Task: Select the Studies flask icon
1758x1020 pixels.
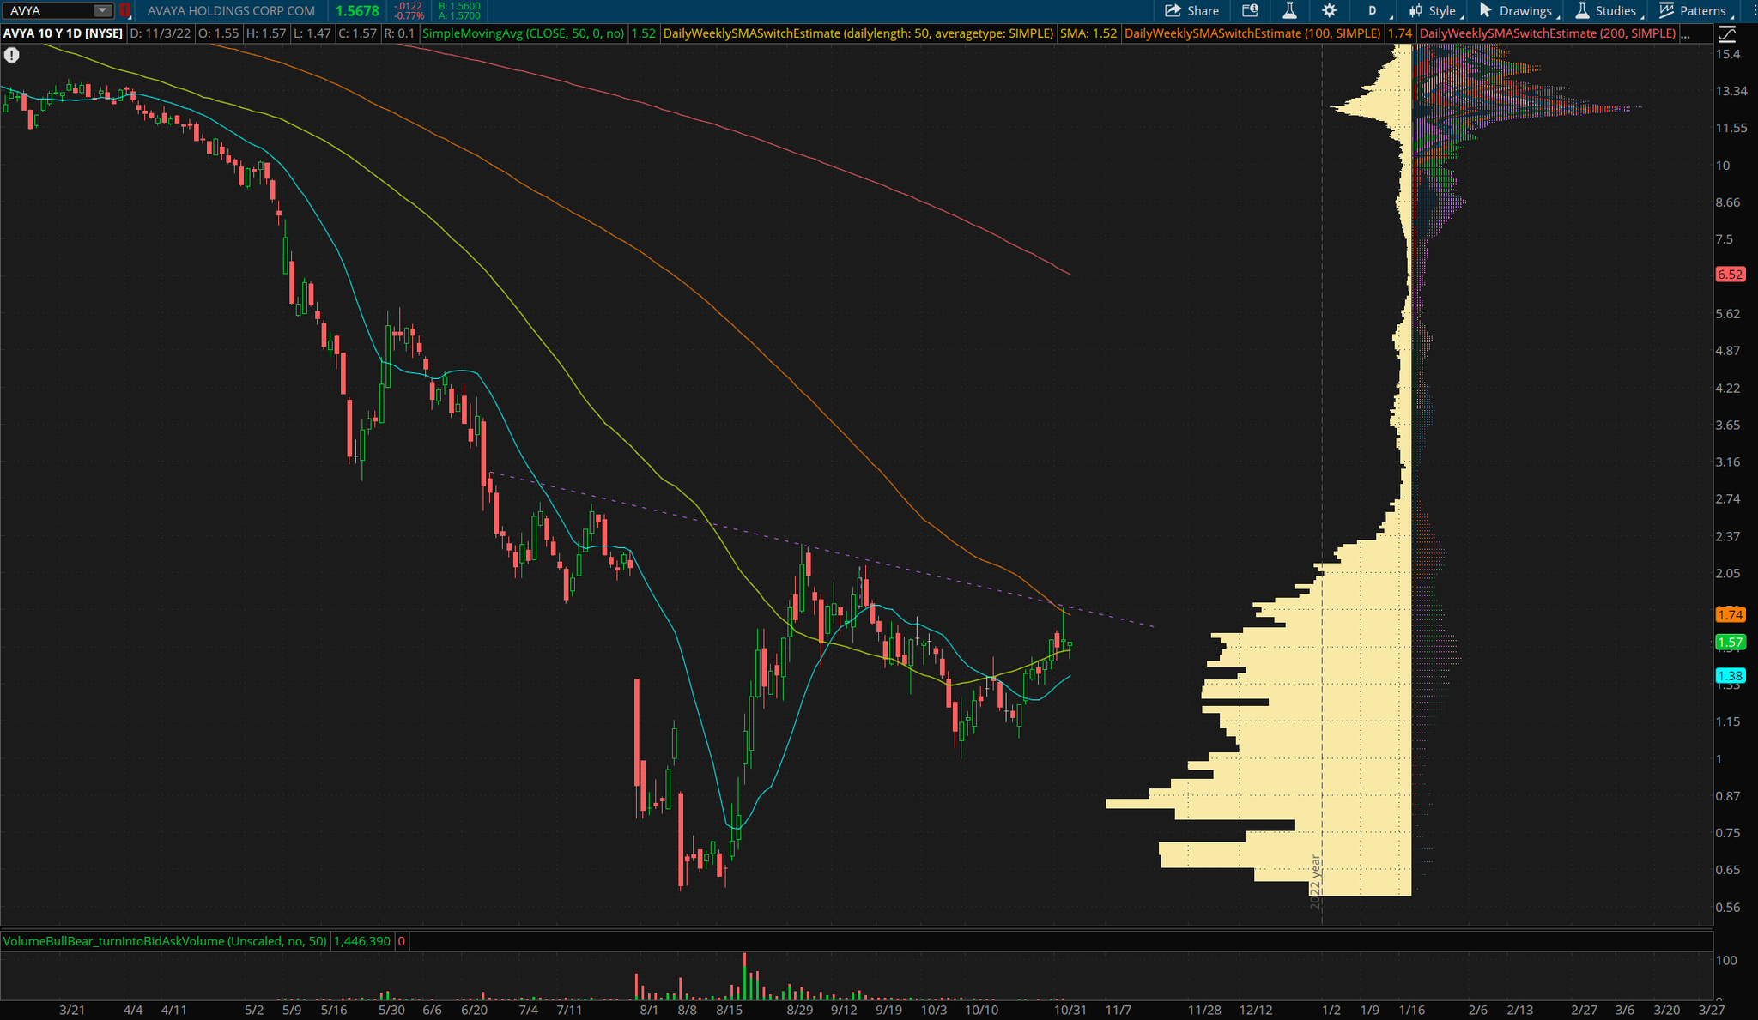Action: click(1582, 11)
